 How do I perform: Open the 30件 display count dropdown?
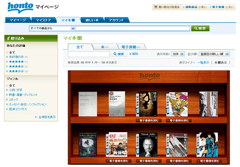coord(178,54)
